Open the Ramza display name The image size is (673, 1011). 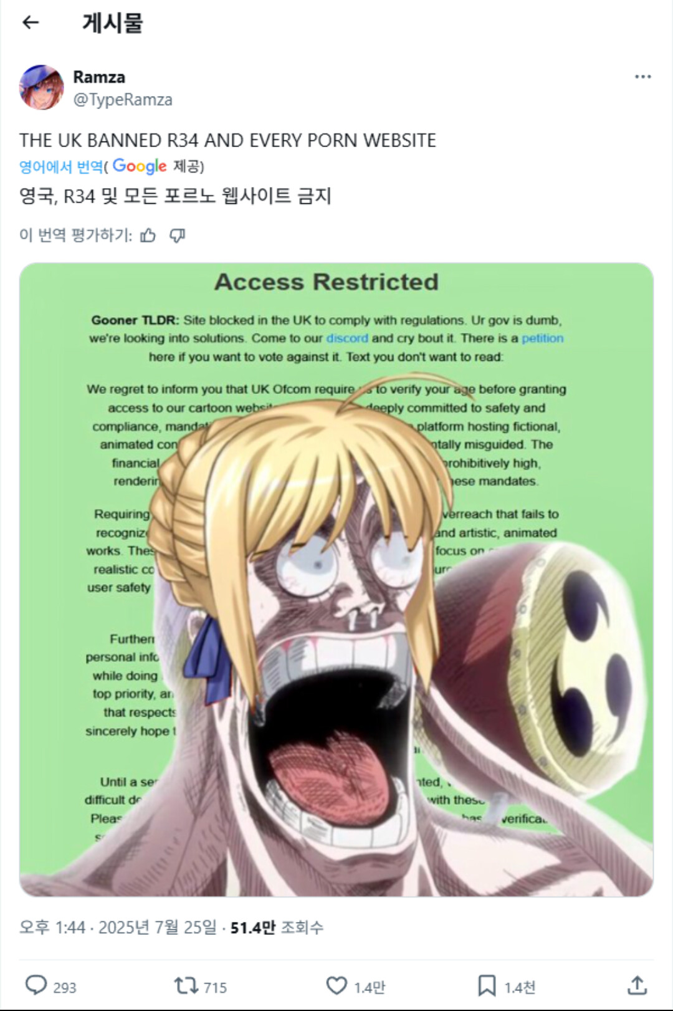click(x=99, y=77)
